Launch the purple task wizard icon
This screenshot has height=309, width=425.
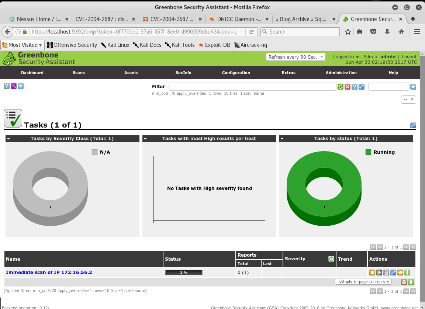click(14, 86)
